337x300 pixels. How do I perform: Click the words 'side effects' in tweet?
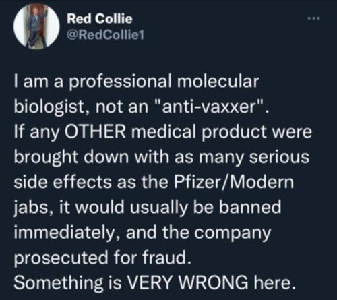pos(63,181)
